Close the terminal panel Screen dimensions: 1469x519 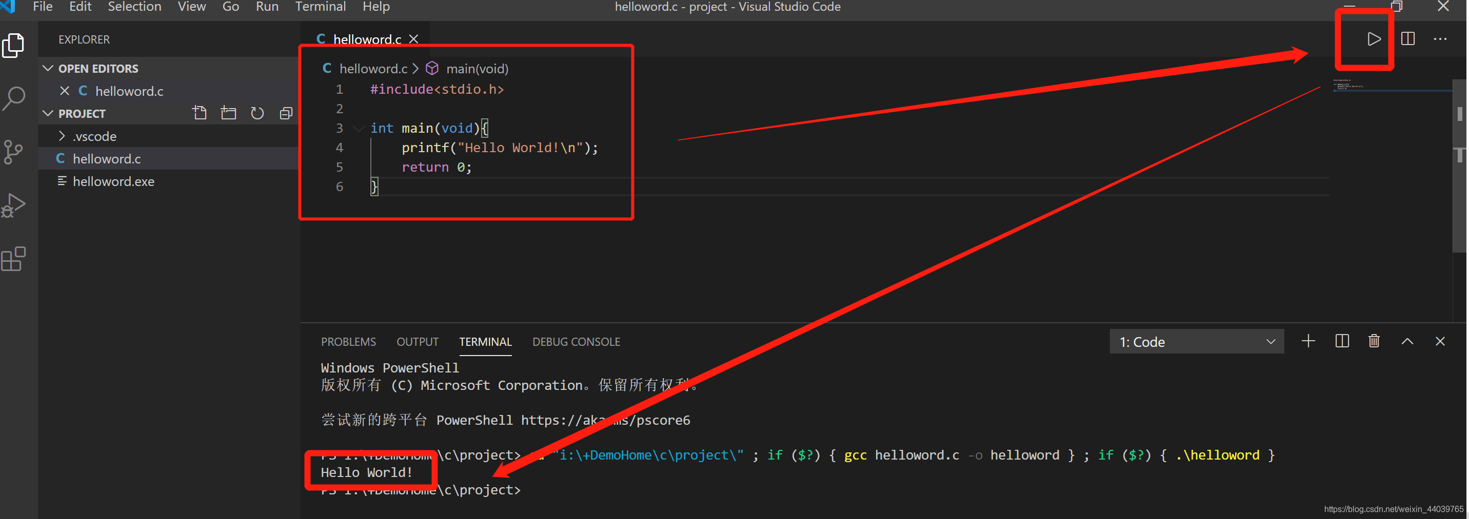1440,341
